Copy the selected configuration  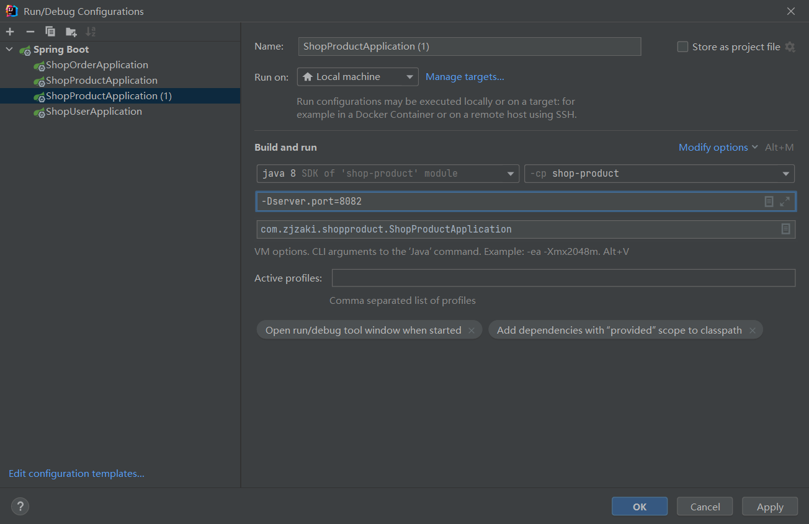(50, 32)
